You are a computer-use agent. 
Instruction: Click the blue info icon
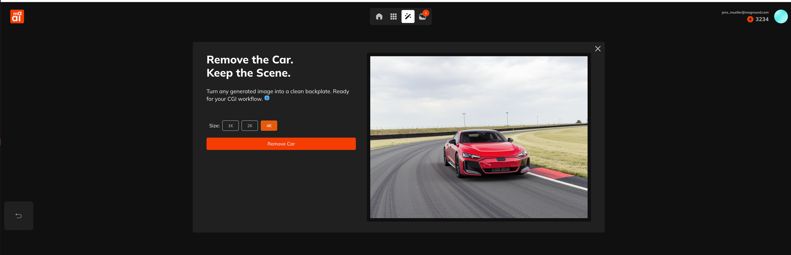tap(267, 98)
